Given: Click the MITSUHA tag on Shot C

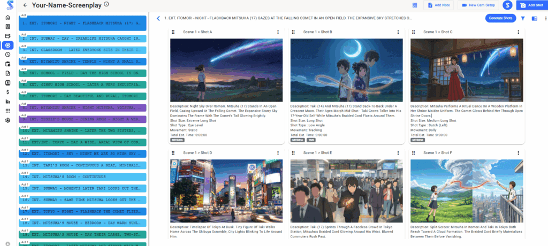Looking at the screenshot, I should [417, 140].
